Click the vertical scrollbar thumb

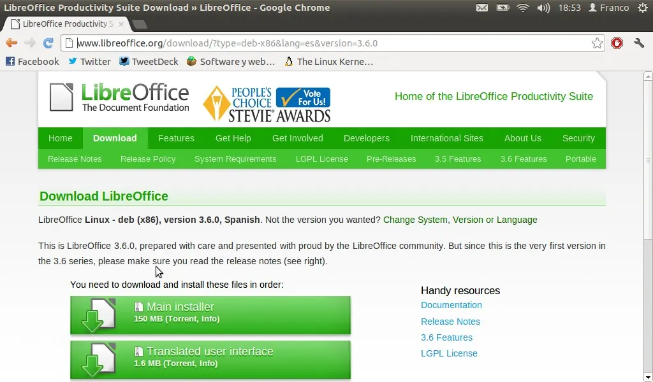(648, 160)
